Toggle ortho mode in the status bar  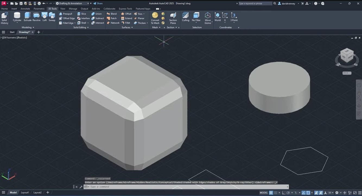pos(282,192)
